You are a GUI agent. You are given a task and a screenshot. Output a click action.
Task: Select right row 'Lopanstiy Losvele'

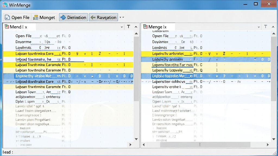206,70
